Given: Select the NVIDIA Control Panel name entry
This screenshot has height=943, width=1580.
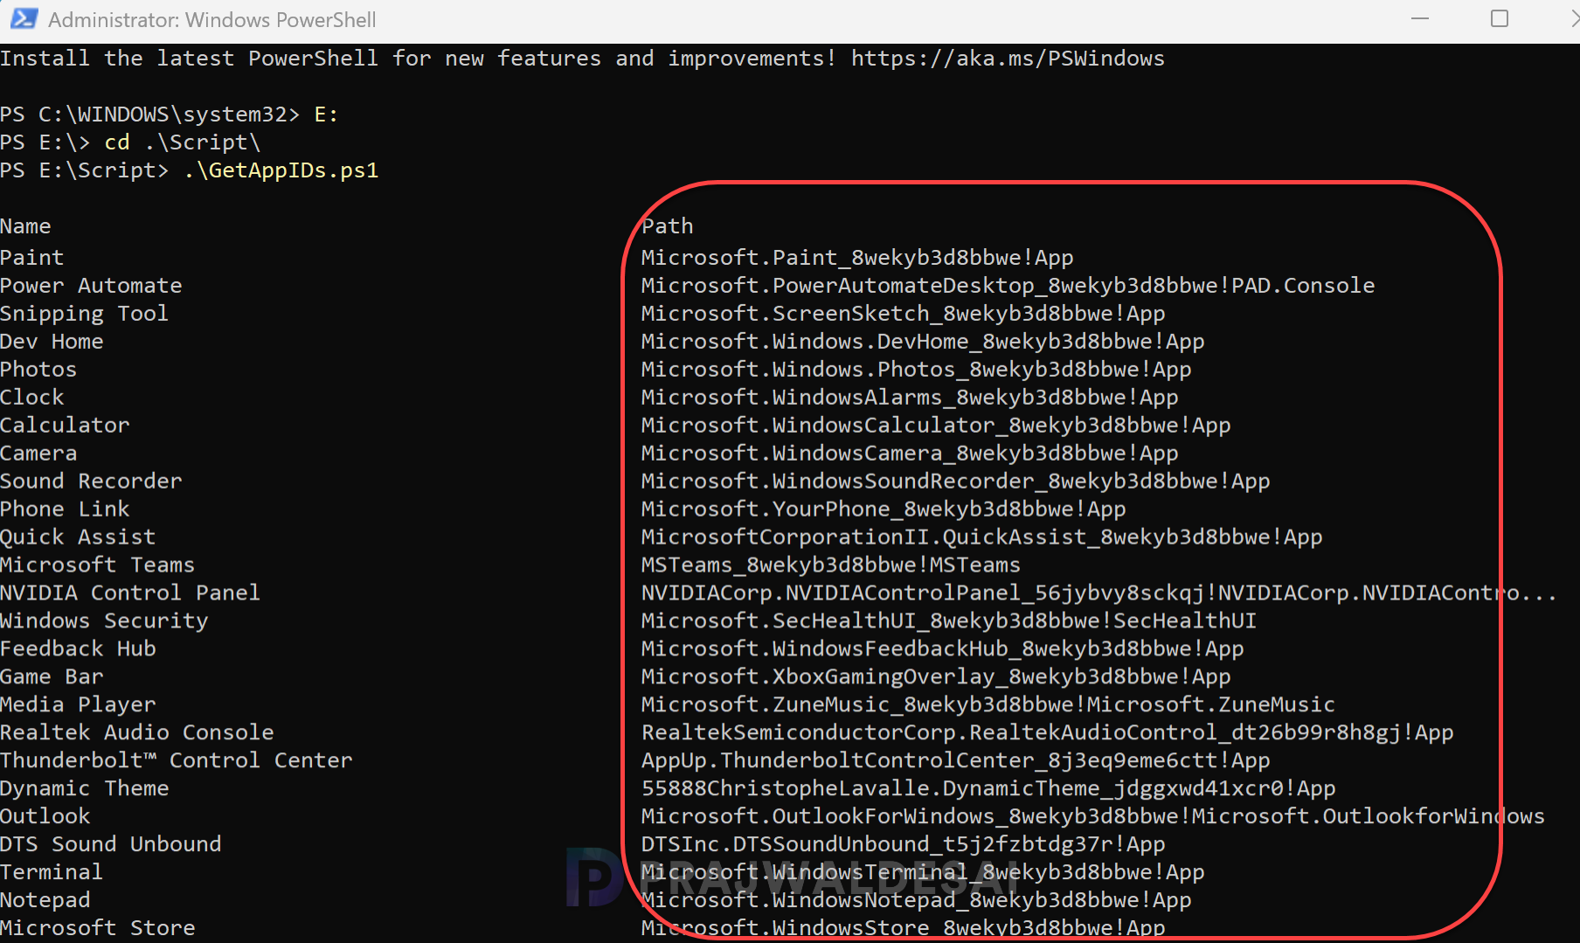Looking at the screenshot, I should pyautogui.click(x=130, y=593).
